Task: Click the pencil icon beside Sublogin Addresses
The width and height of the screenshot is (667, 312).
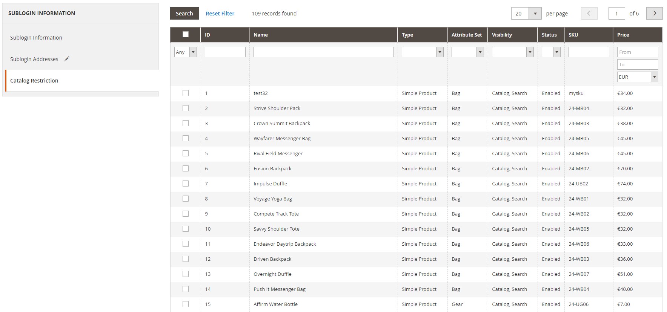Action: 67,59
